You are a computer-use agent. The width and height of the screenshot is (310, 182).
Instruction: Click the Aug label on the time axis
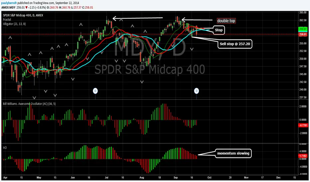[142, 177]
